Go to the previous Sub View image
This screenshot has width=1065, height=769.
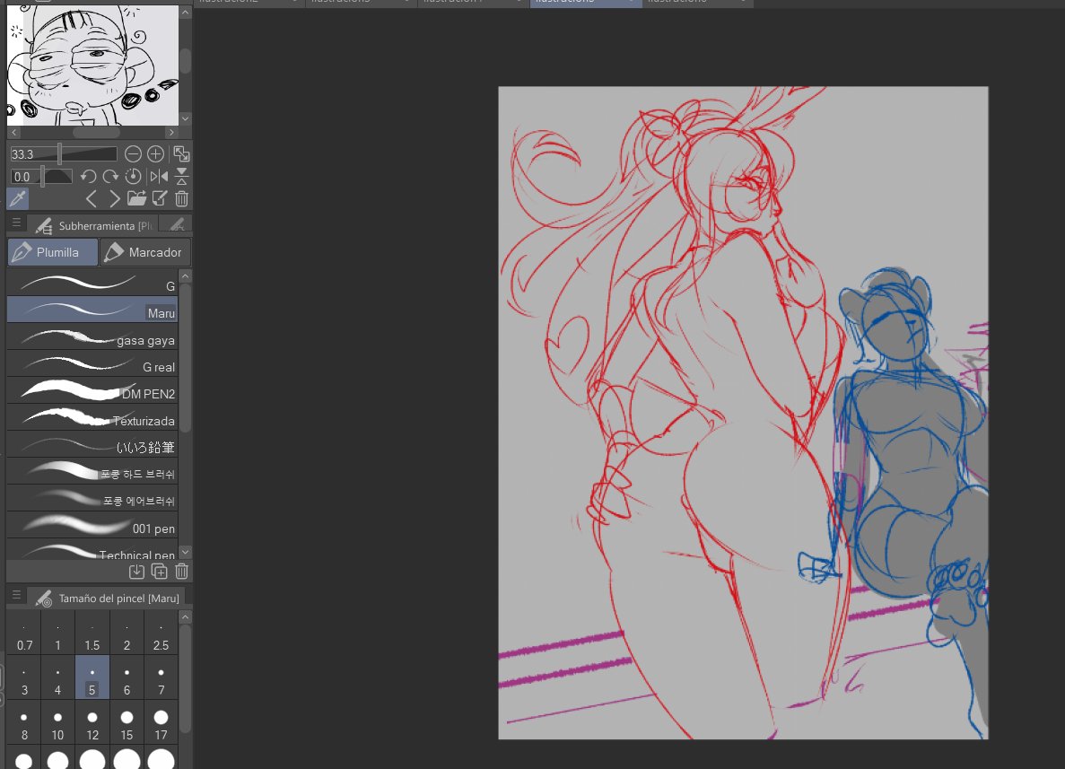click(91, 199)
